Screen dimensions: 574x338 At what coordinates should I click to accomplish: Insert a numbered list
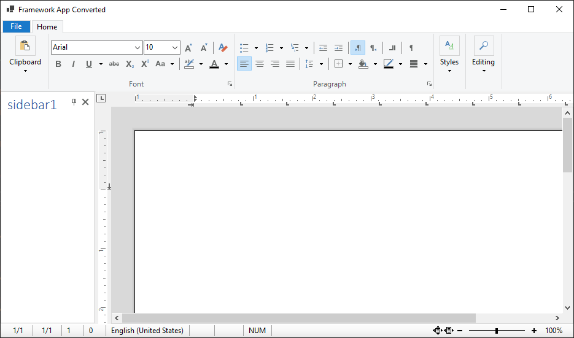click(x=270, y=48)
